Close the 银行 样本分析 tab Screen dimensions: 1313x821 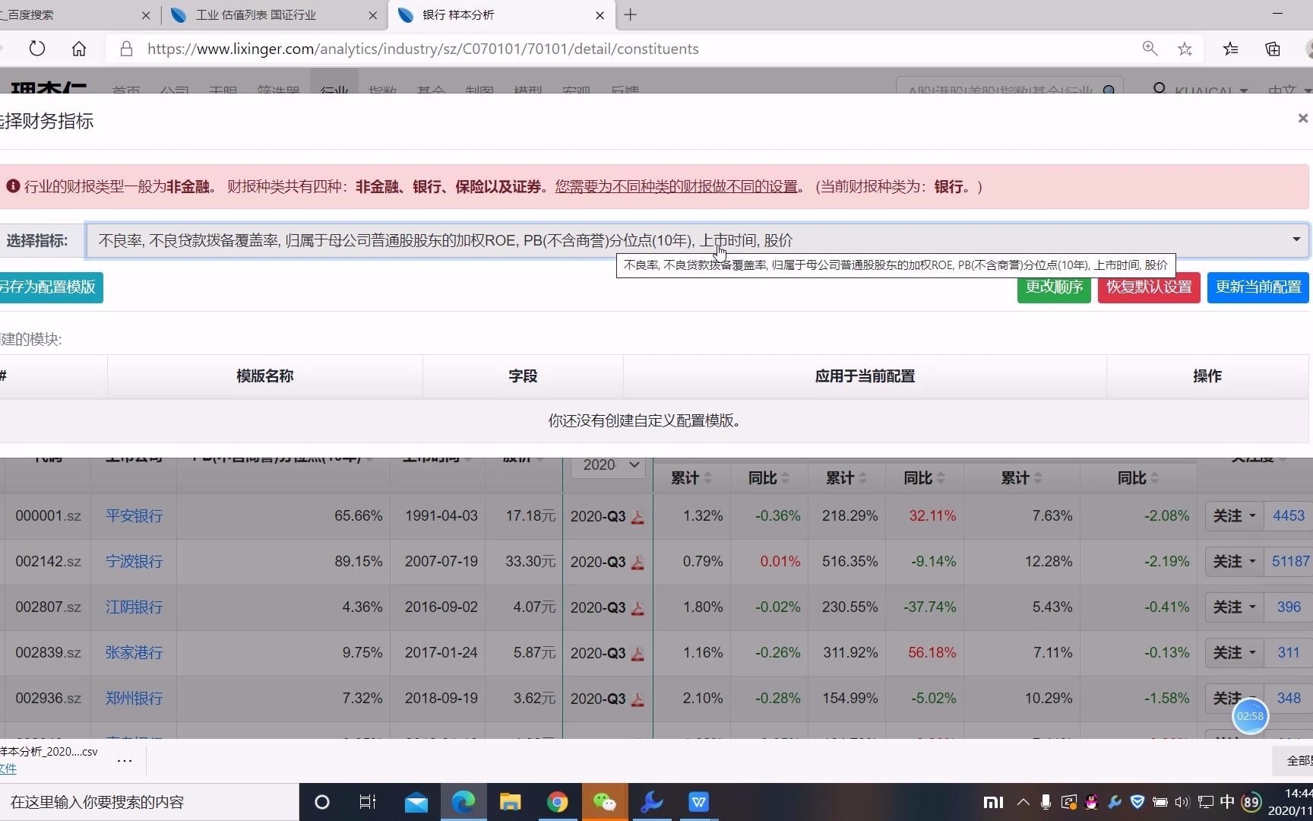click(600, 15)
